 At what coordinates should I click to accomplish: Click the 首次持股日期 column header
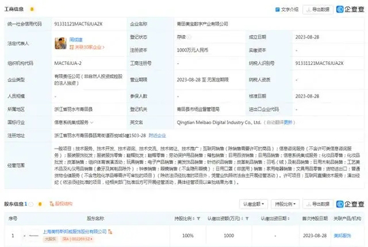[x=315, y=219]
